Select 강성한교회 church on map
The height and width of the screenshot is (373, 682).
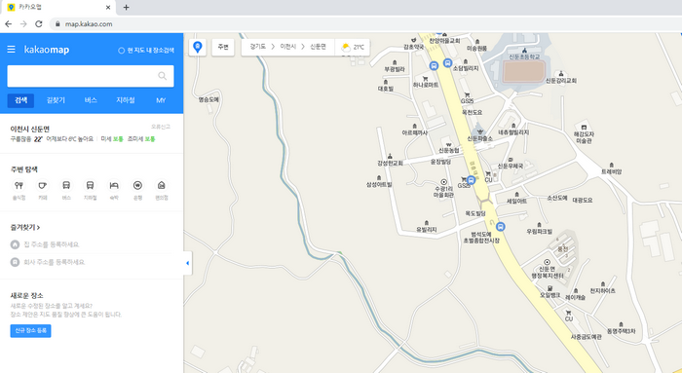coord(390,161)
